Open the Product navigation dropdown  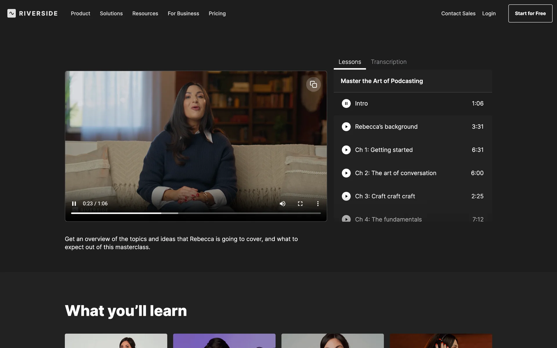click(80, 13)
